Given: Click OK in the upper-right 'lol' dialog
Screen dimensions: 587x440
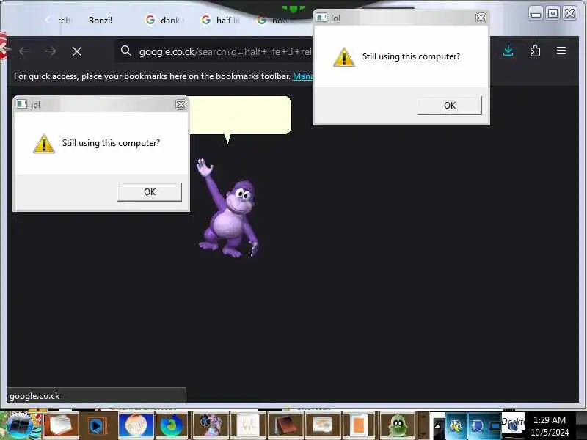Looking at the screenshot, I should click(x=450, y=106).
